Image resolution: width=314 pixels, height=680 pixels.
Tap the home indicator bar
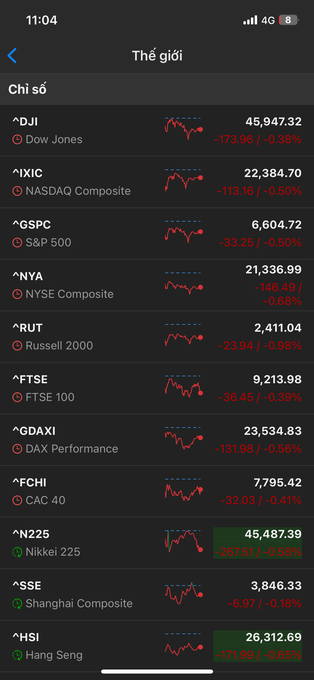coord(157,671)
